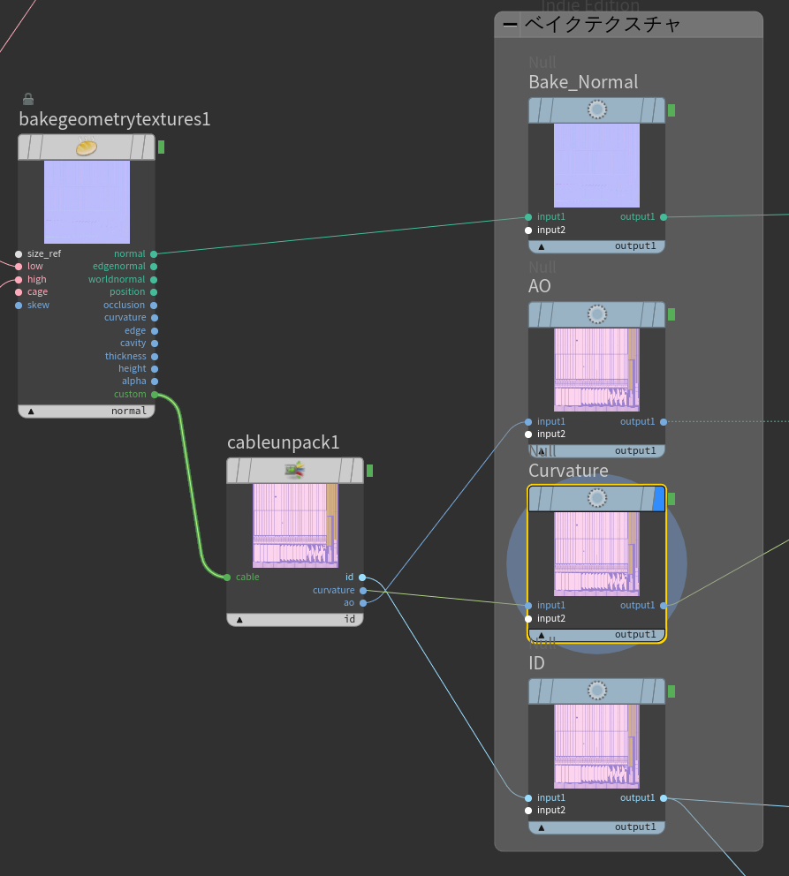Click the blue display flag on Curvature node
Viewport: 789px width, 876px height.
coord(658,499)
